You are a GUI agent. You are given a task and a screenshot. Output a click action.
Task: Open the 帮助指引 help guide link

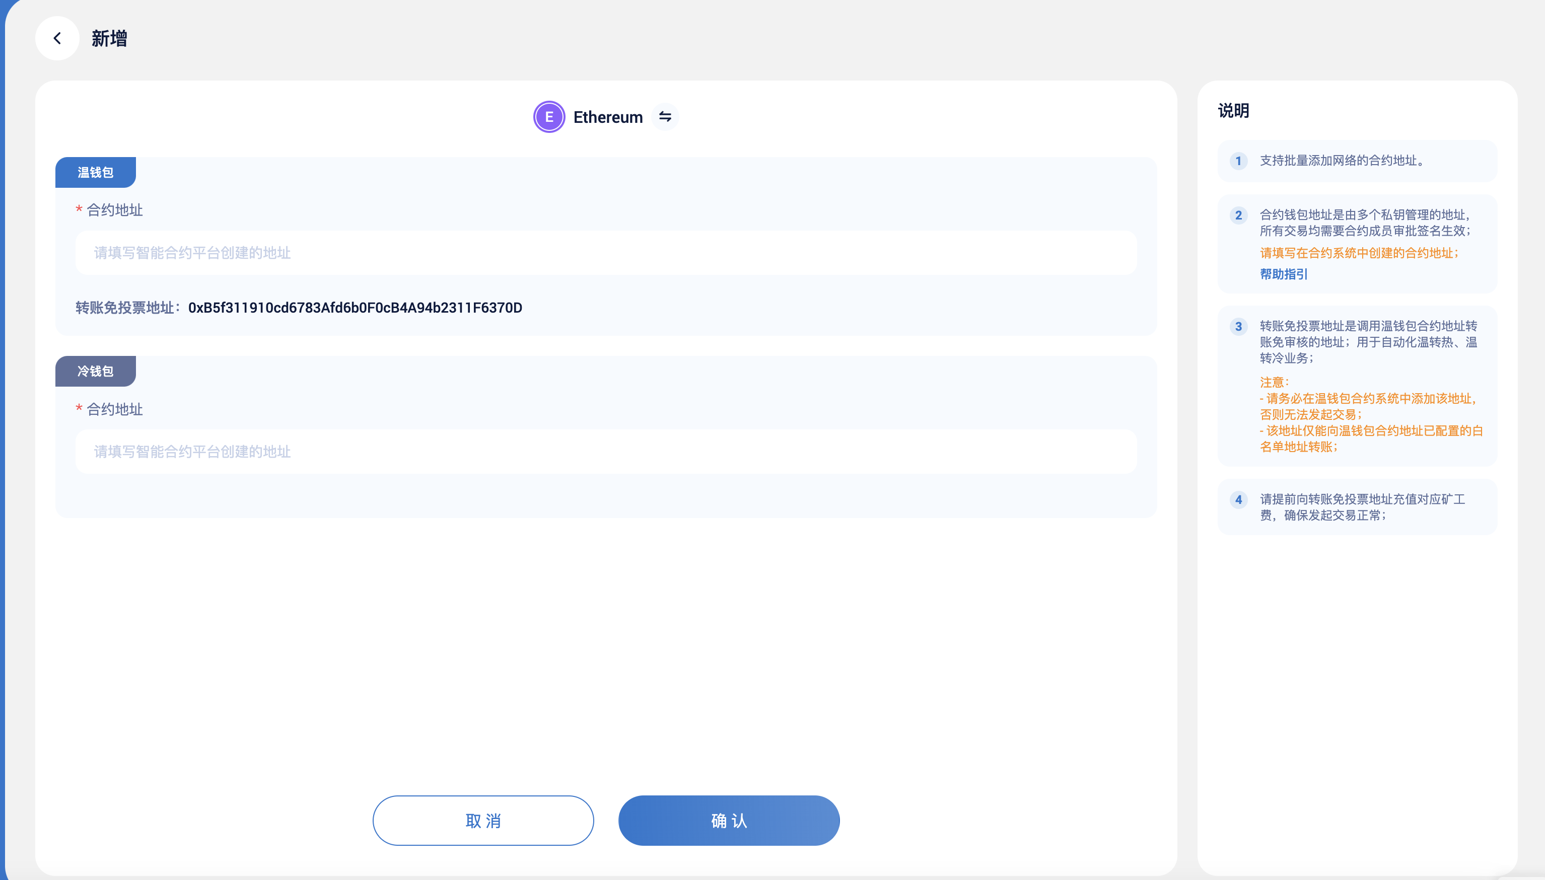tap(1283, 274)
